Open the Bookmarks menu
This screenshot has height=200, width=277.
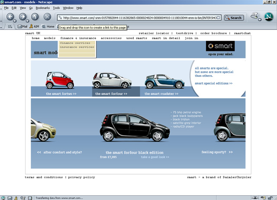[42, 8]
